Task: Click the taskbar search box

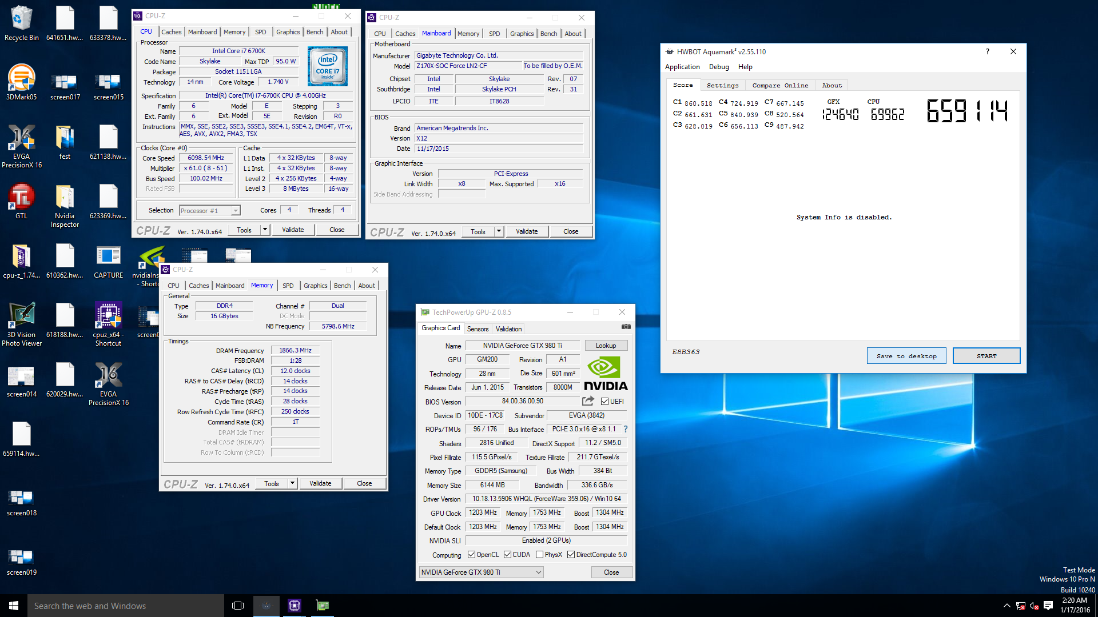Action: coord(126,606)
